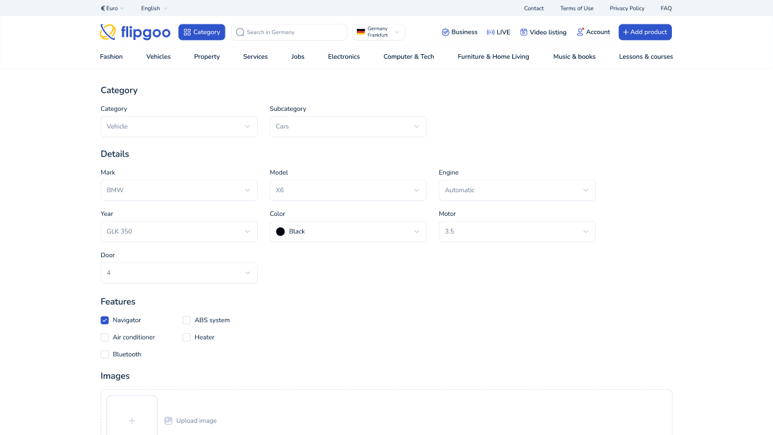This screenshot has height=435, width=773.
Task: Click the Upload image picture icon
Action: [168, 421]
